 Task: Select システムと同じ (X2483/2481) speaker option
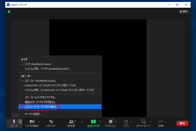point(60,90)
